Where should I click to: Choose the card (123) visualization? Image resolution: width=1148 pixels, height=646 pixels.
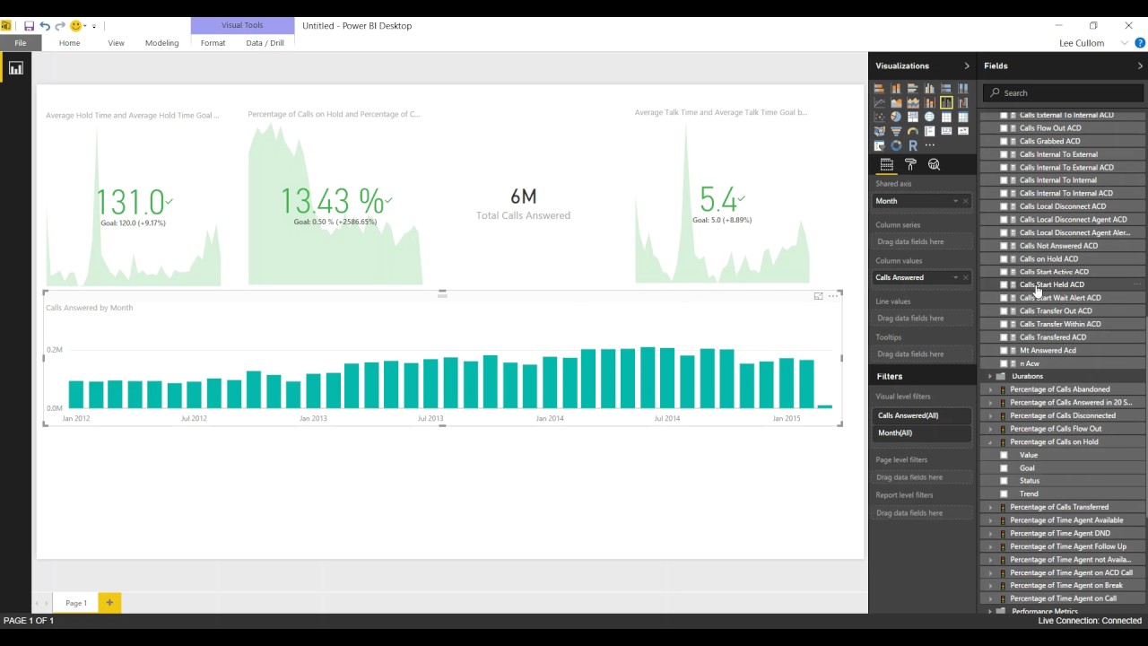pyautogui.click(x=946, y=131)
